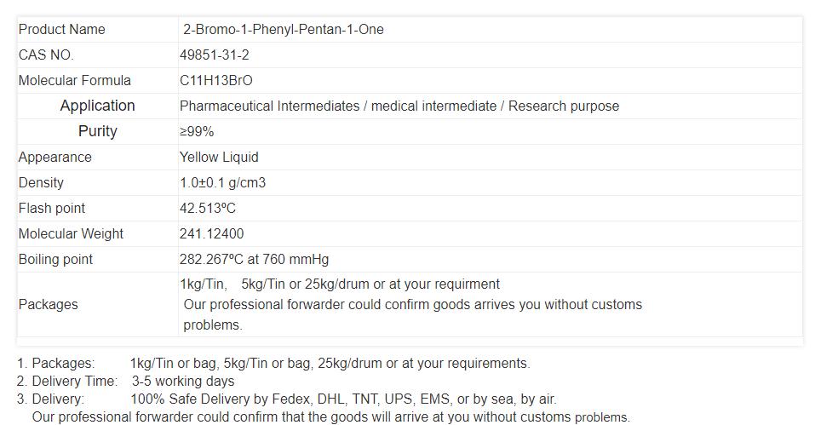
Task: Select the CAS number 49851-31-2
Action: click(x=214, y=55)
